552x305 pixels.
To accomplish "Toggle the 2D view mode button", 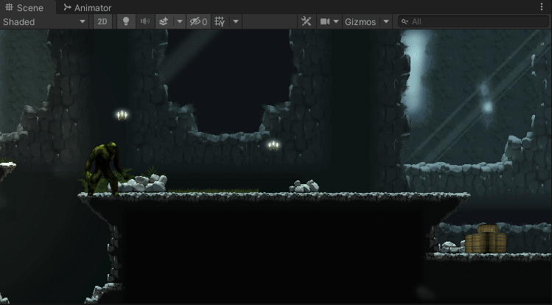I will [102, 22].
